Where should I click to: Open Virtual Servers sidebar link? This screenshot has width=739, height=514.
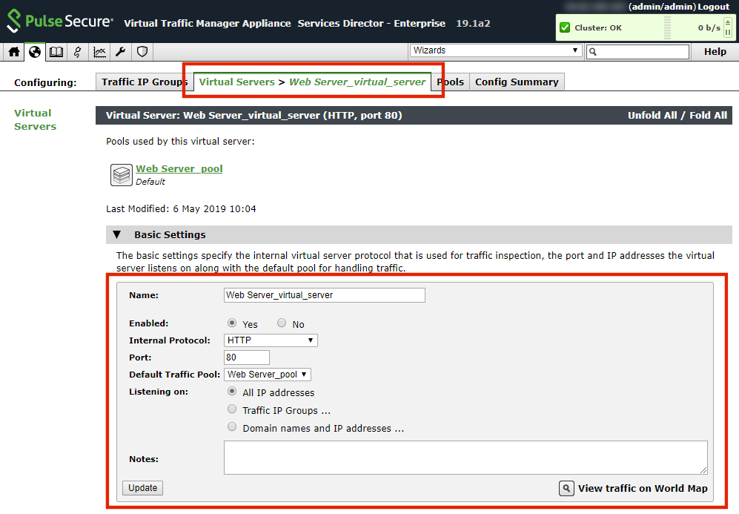36,119
